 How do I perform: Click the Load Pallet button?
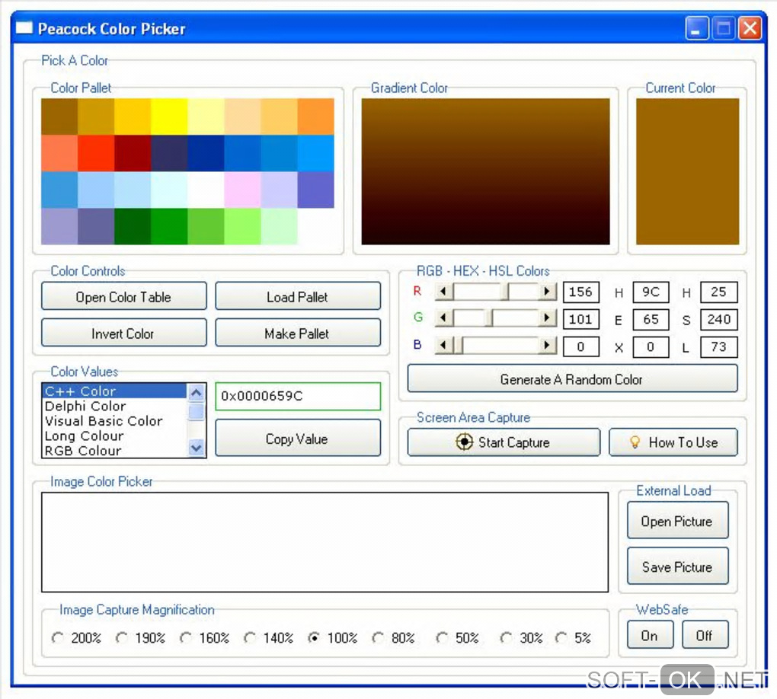[x=298, y=296]
